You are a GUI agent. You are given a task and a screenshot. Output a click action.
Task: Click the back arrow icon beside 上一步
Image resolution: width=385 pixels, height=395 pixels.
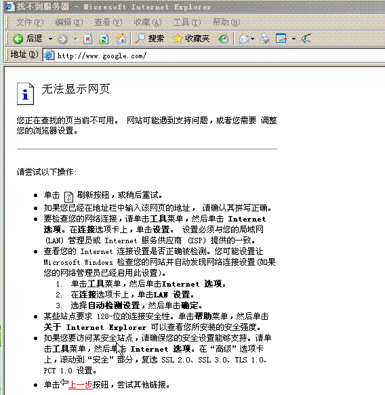(64, 382)
